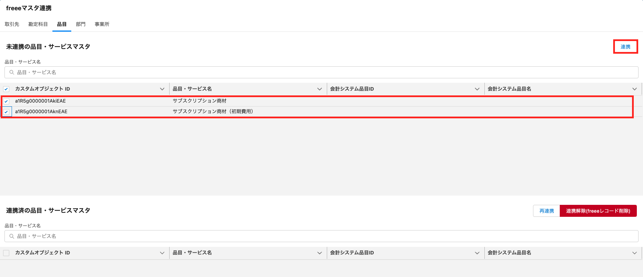Open 会計システム品目名 column menu in unlinked table
643x277 pixels.
coord(634,89)
